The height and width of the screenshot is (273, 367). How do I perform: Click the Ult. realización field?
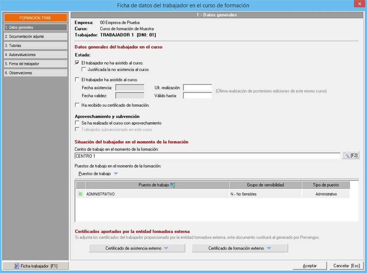click(197, 88)
